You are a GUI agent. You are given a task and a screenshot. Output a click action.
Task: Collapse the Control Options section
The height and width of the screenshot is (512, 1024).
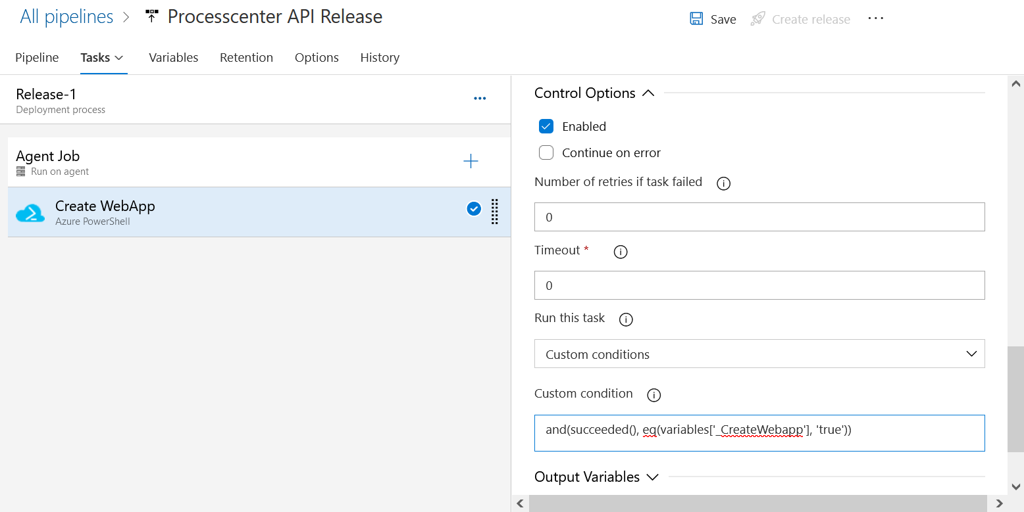pyautogui.click(x=648, y=93)
